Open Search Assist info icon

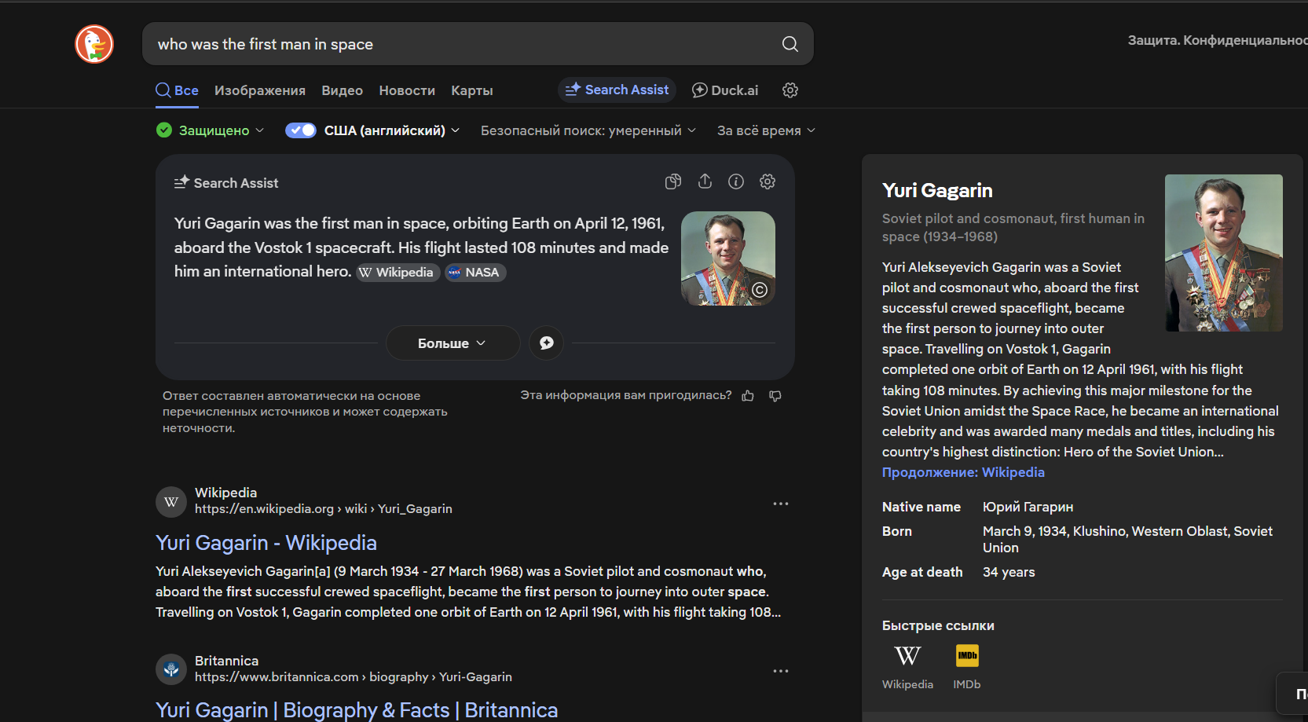click(x=736, y=182)
